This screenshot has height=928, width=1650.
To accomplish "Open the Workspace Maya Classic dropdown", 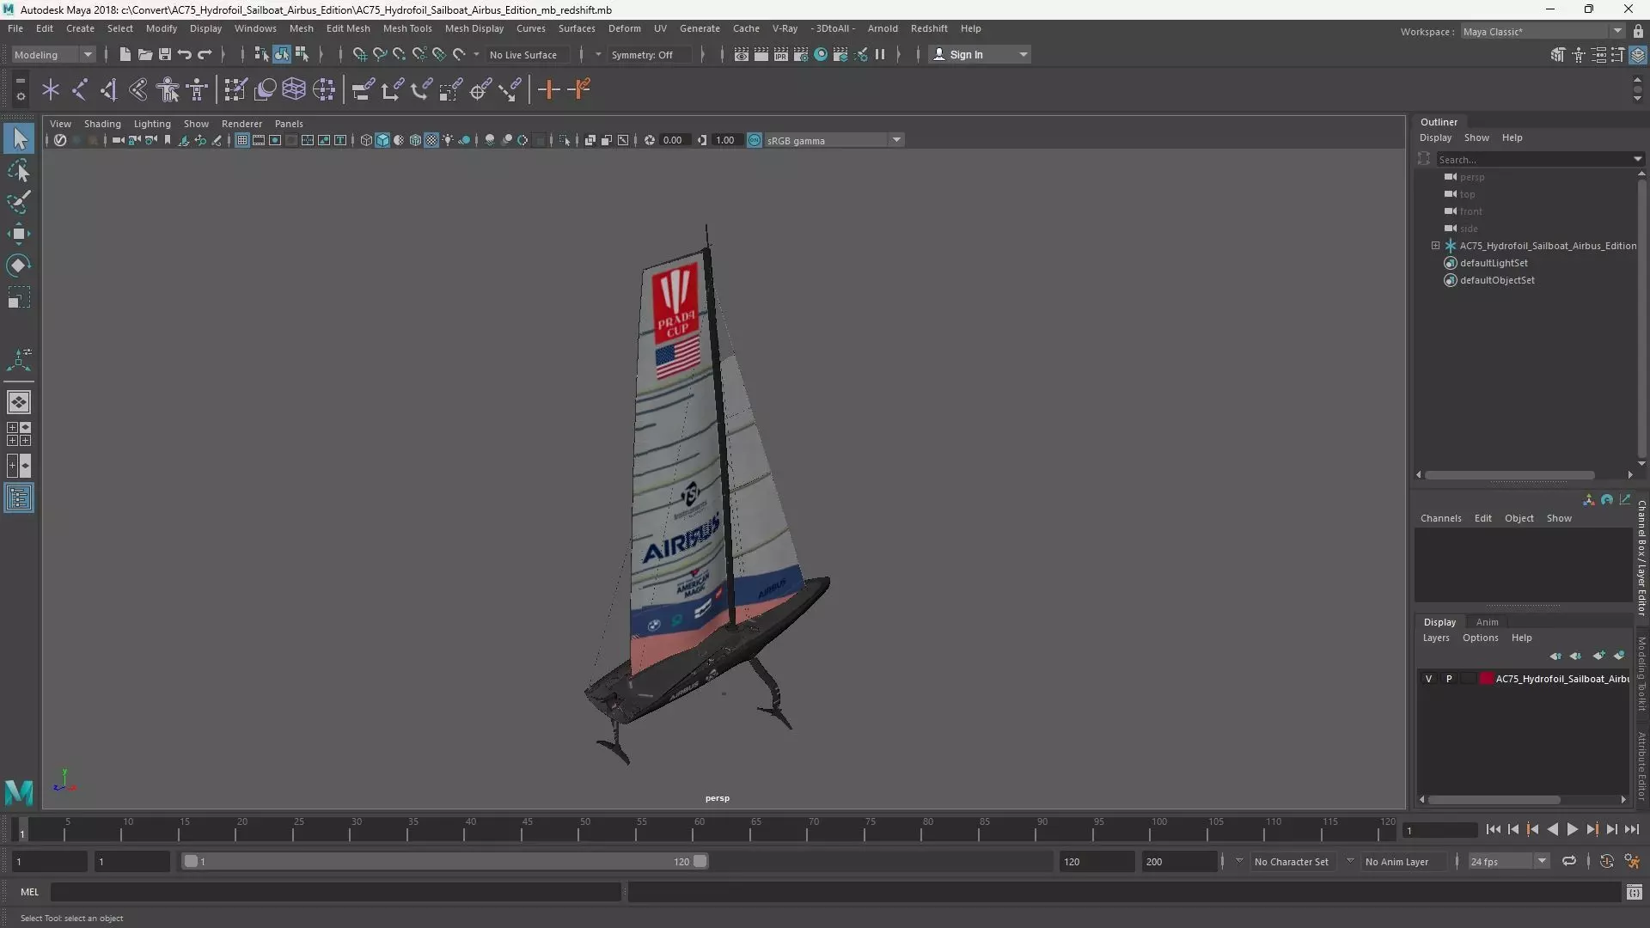I will click(1542, 31).
